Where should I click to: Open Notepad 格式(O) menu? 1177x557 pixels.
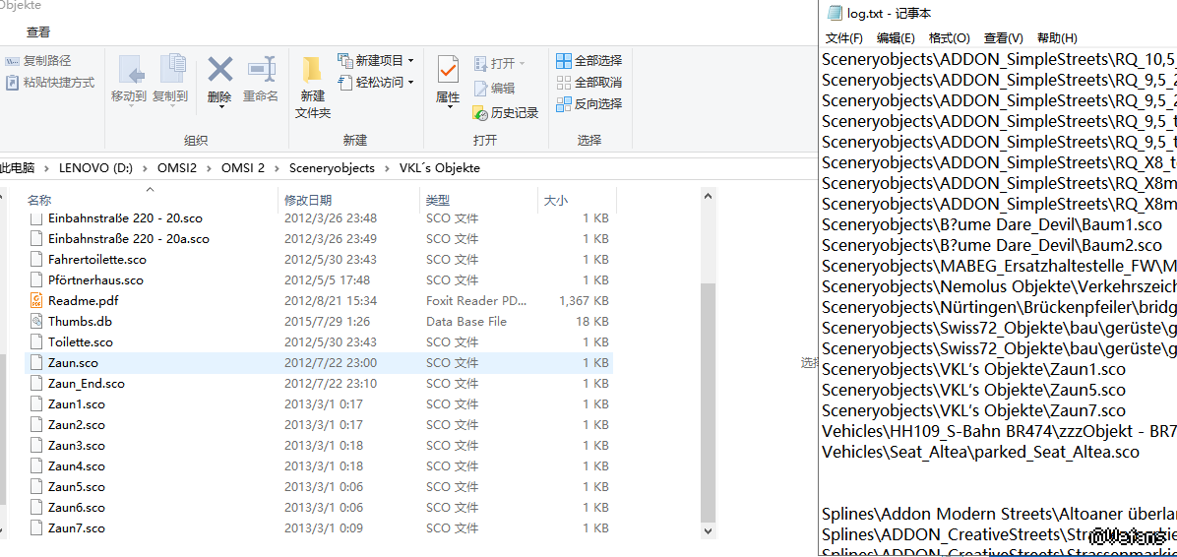coord(950,38)
